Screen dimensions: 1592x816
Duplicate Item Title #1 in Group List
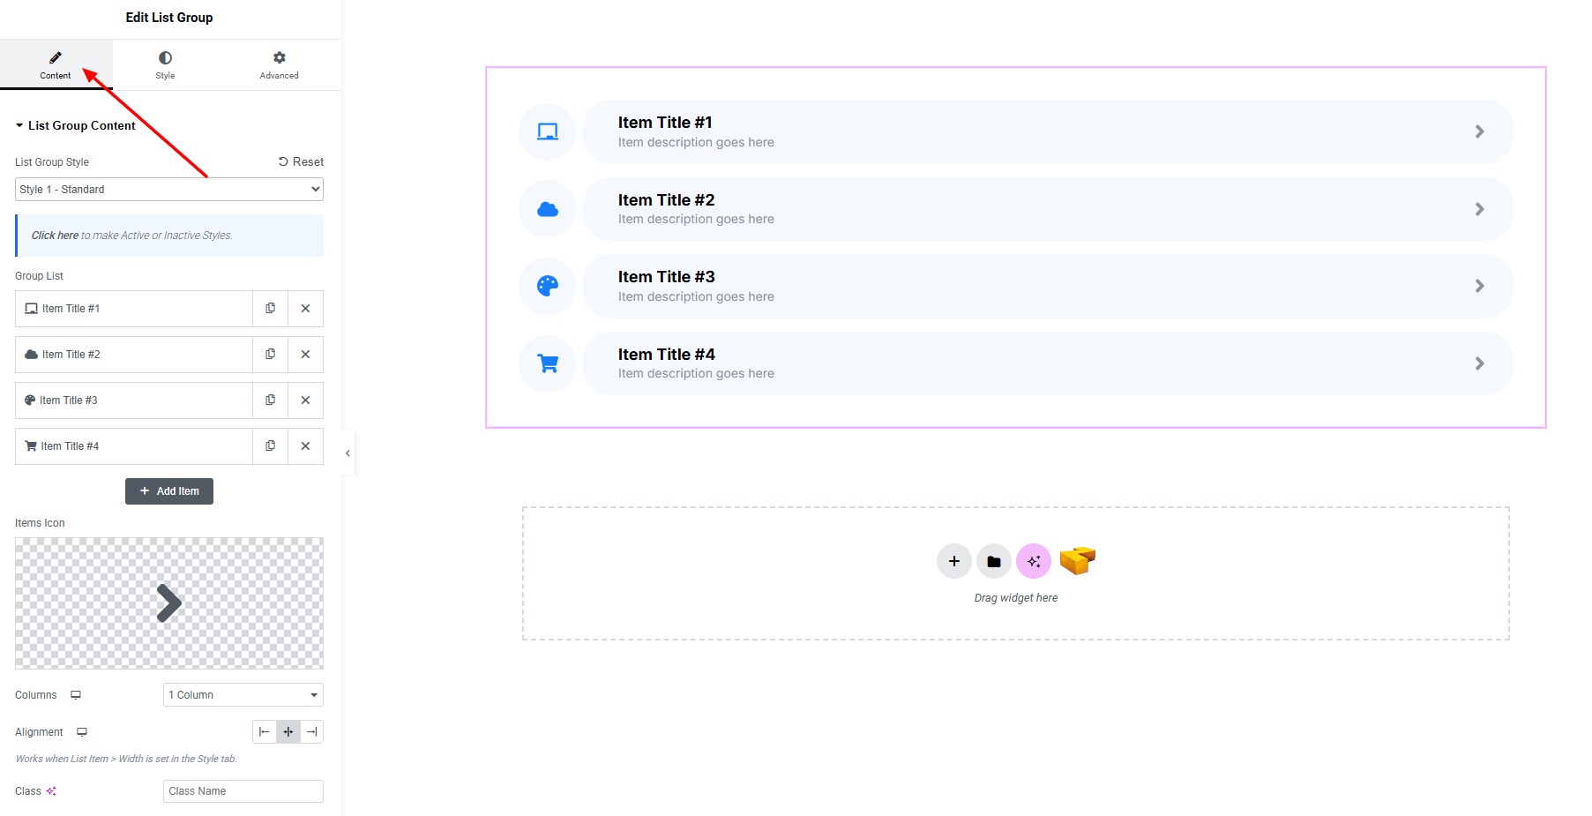[x=270, y=309]
